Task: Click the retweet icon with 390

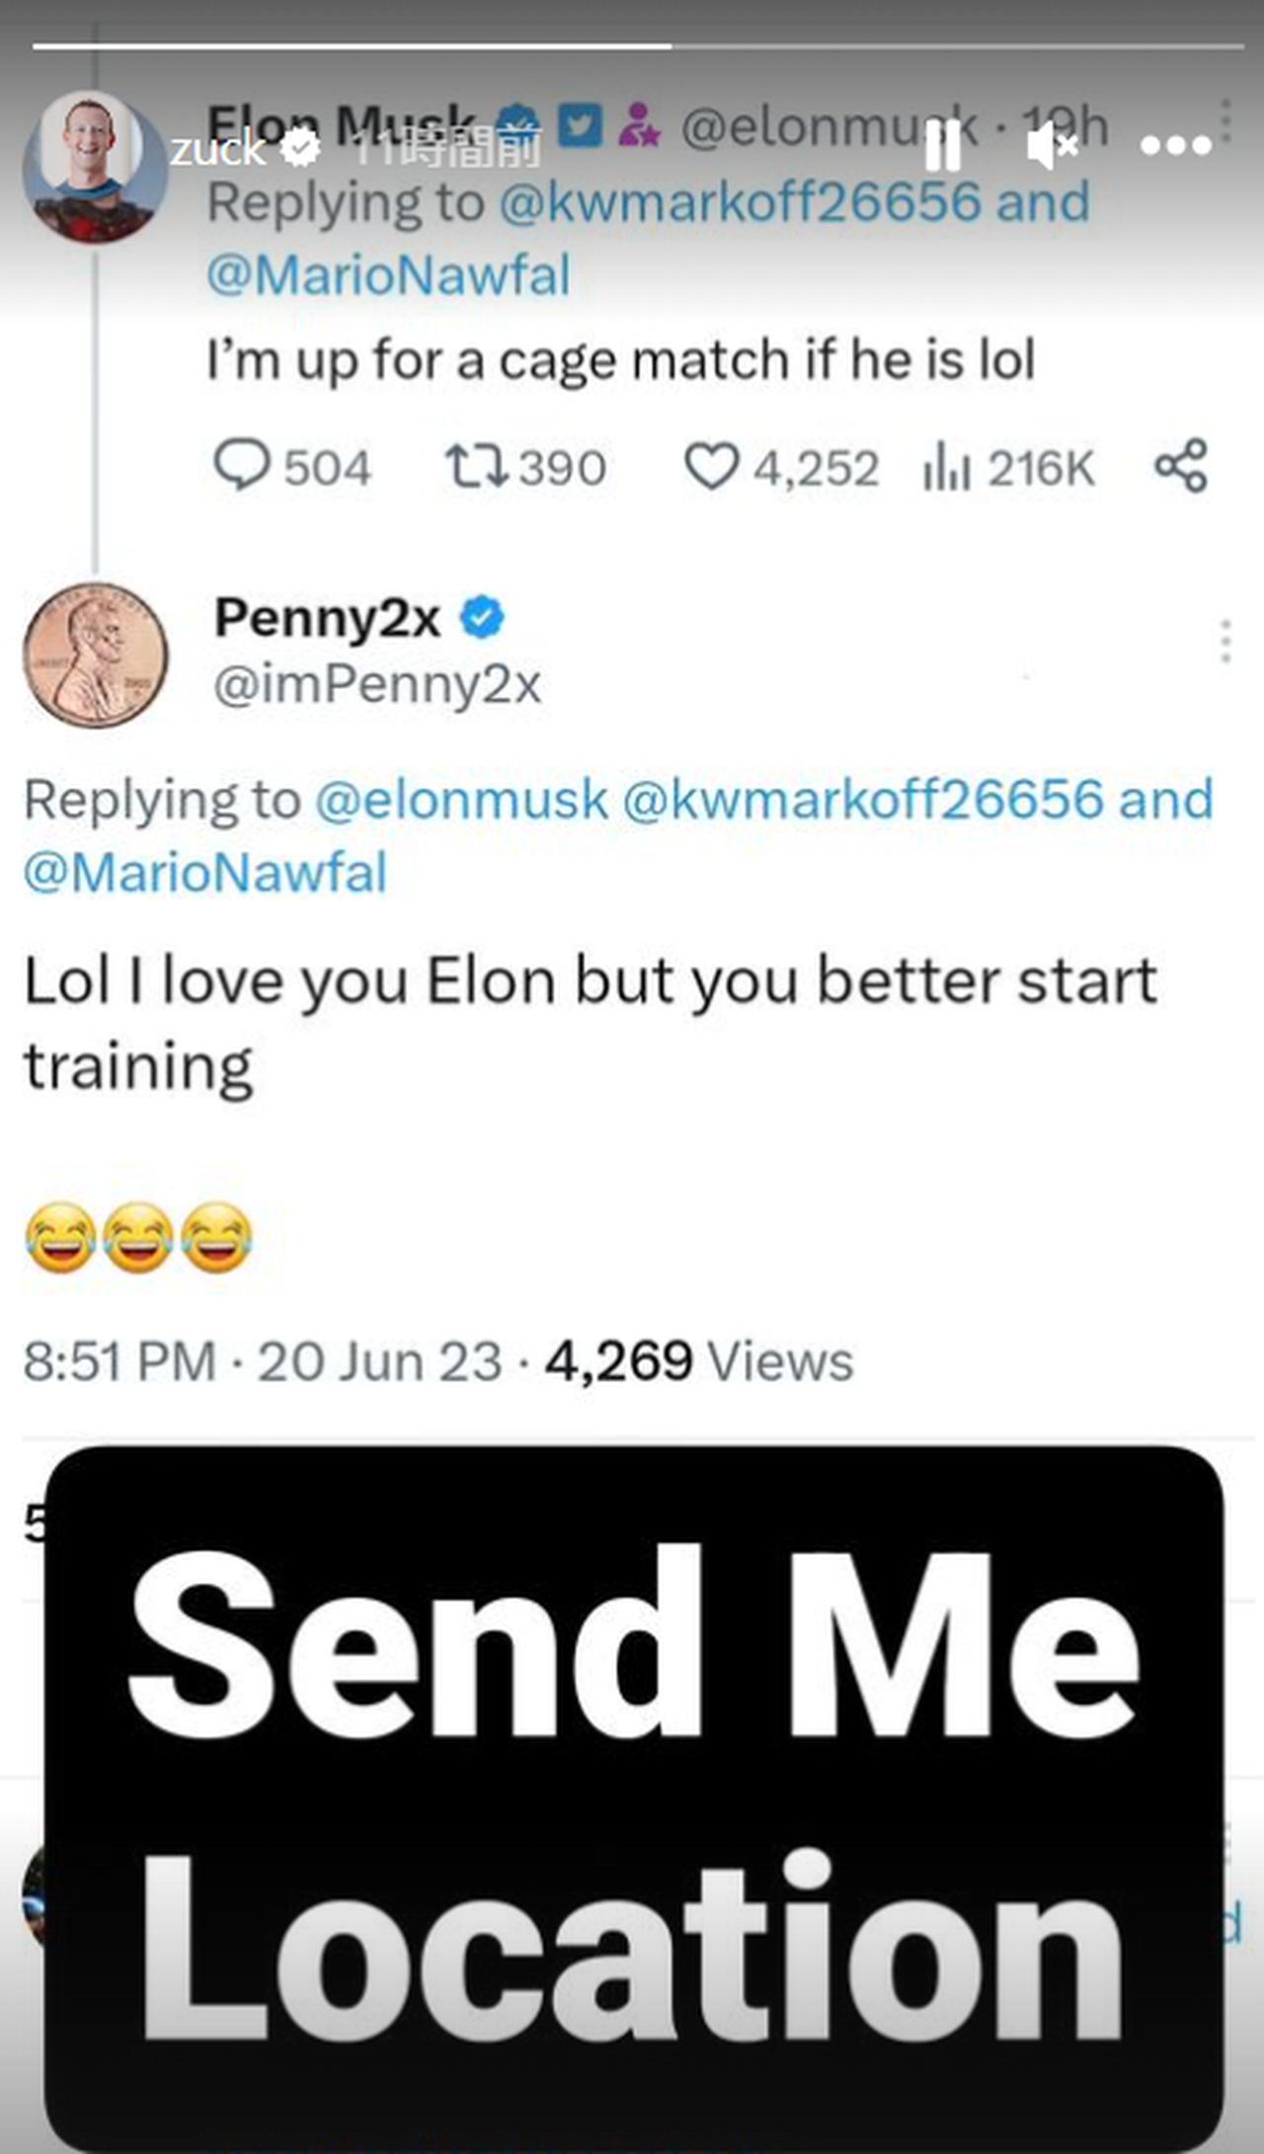Action: coord(476,466)
